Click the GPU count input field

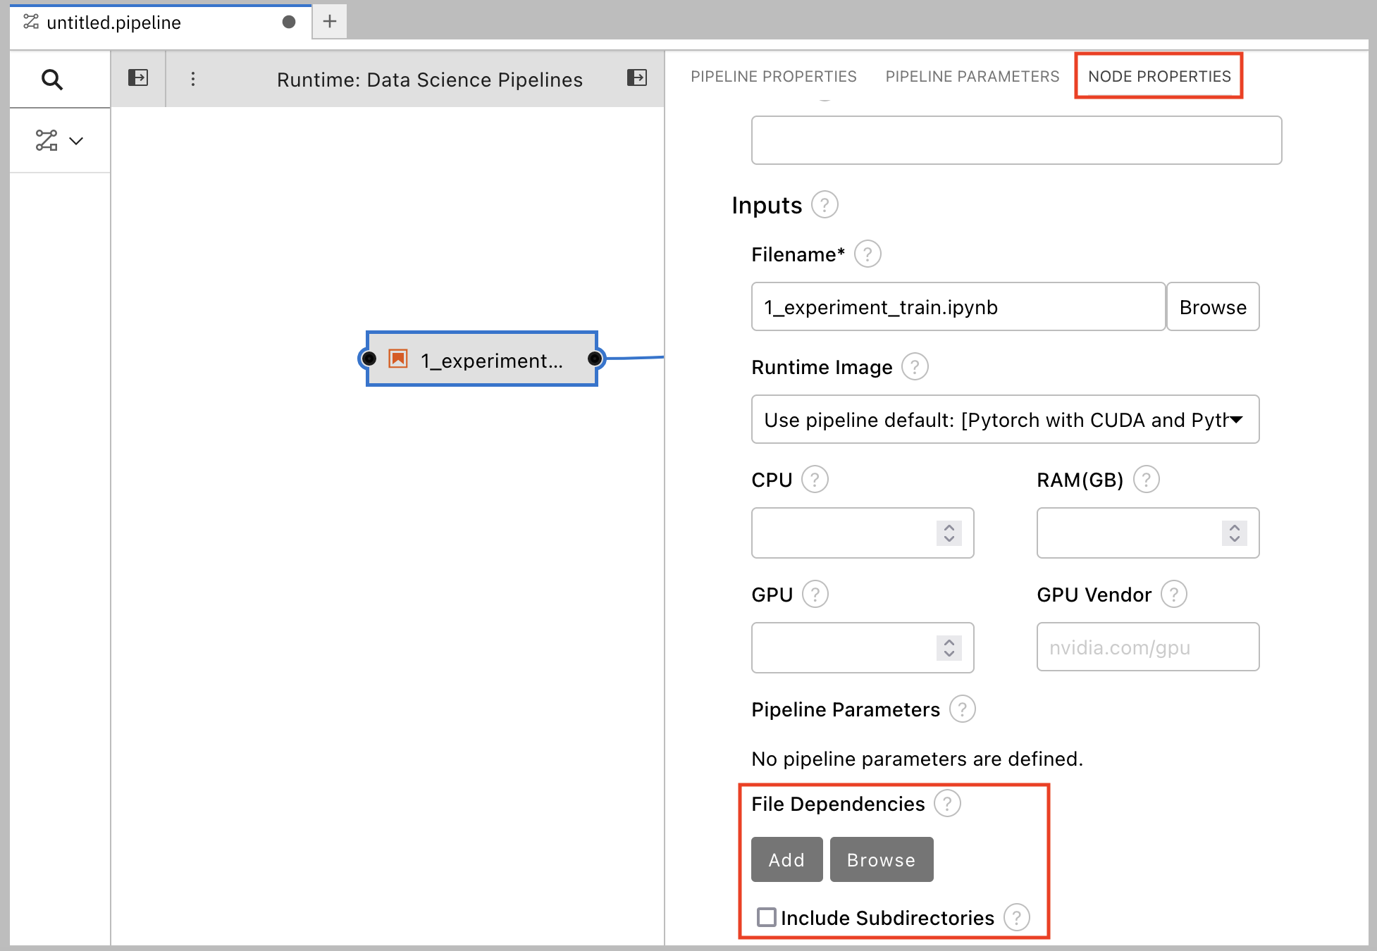click(x=863, y=648)
